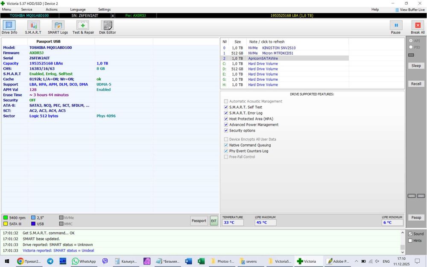Viewport: 427px width, 267px height.
Task: Launch the Disk Editor
Action: coord(107,27)
